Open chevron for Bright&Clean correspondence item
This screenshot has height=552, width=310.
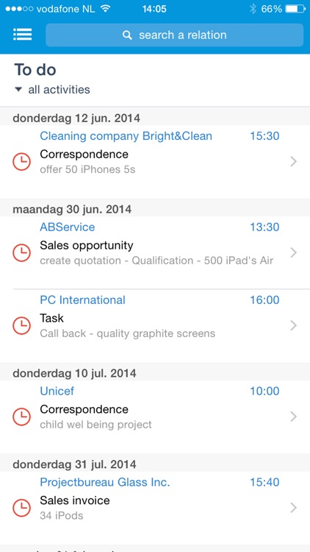294,162
